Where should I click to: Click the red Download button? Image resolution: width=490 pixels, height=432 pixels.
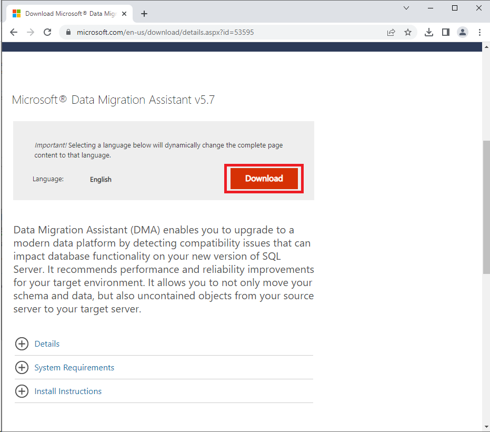(x=264, y=178)
